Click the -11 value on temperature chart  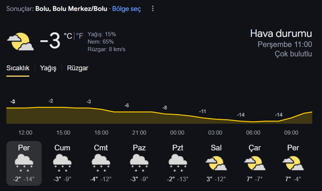click(x=203, y=111)
